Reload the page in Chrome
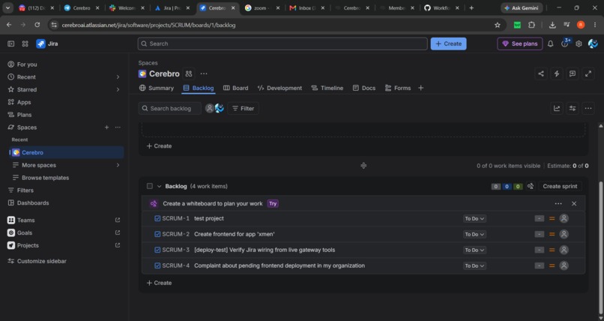The image size is (604, 321). (x=37, y=25)
